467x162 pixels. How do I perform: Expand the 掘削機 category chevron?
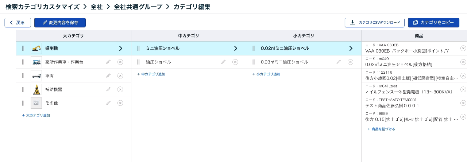click(121, 48)
